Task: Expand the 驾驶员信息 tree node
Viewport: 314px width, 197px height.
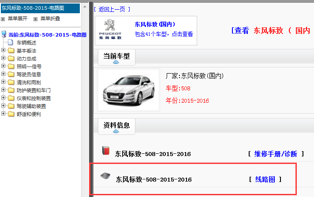Action: click(x=3, y=74)
